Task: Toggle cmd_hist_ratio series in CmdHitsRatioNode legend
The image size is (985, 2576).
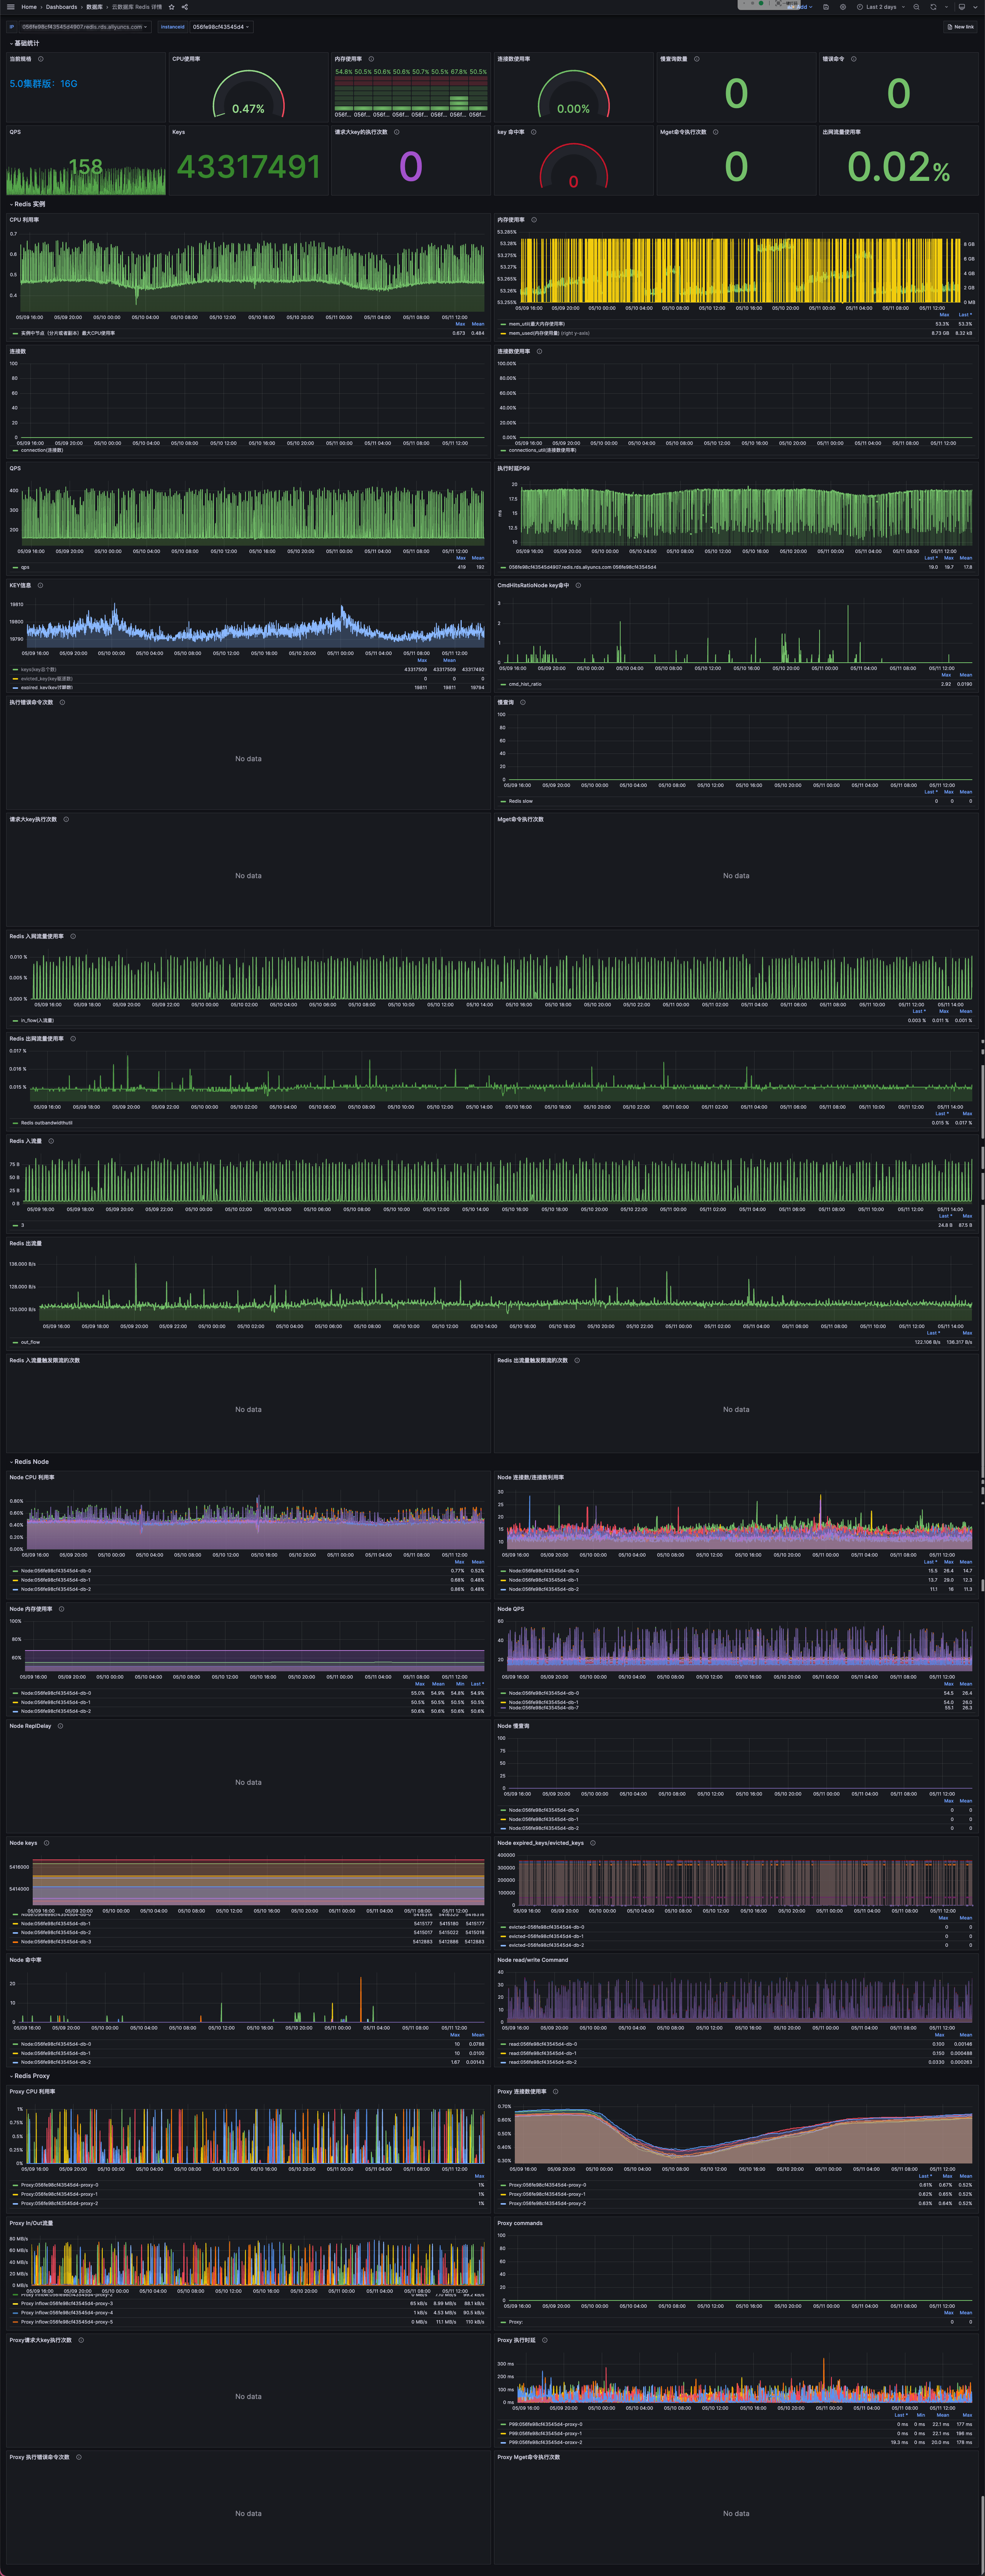Action: (x=525, y=684)
